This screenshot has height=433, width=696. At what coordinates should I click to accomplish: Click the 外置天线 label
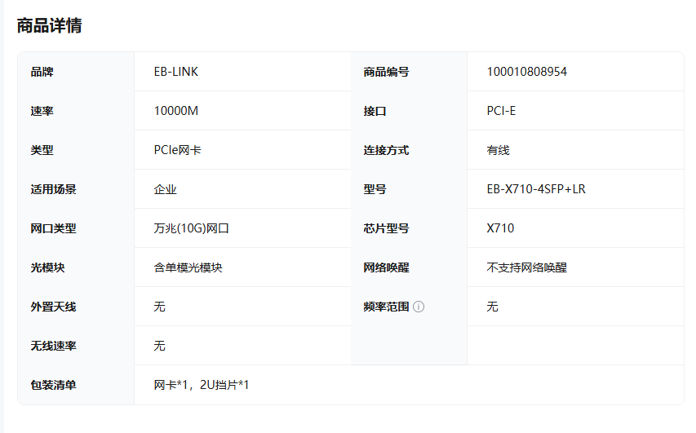point(53,307)
